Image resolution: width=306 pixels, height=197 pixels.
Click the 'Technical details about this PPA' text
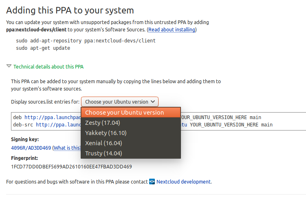click(48, 66)
